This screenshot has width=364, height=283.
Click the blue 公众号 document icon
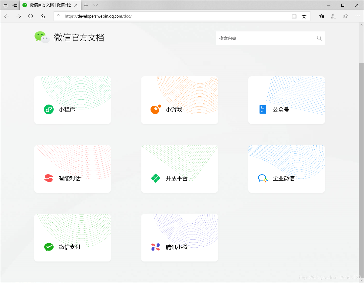click(x=263, y=109)
